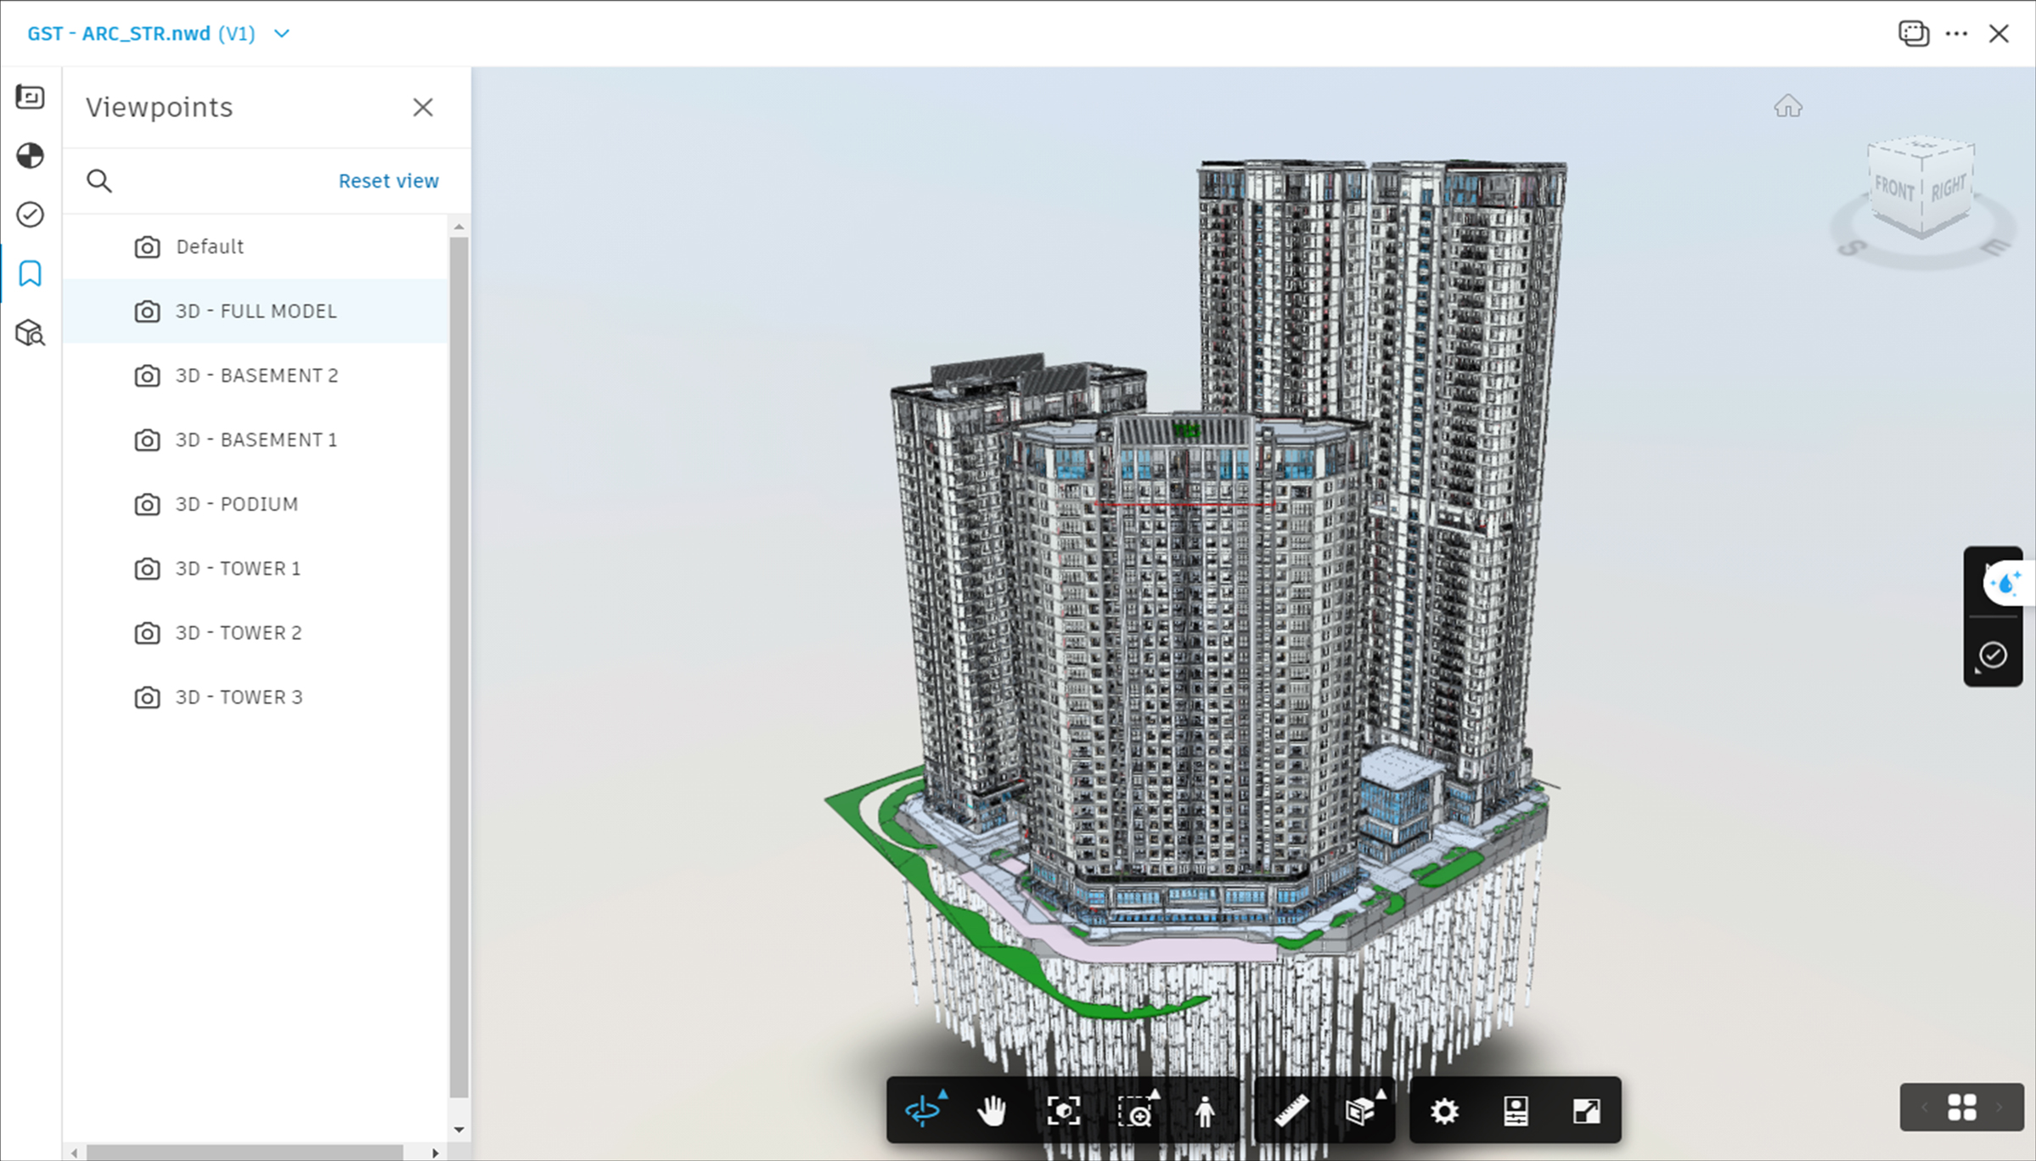Show the 3D - TOWER 1 viewpoint
The width and height of the screenshot is (2036, 1161).
click(256, 569)
